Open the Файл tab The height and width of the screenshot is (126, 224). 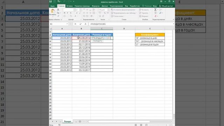(52, 6)
